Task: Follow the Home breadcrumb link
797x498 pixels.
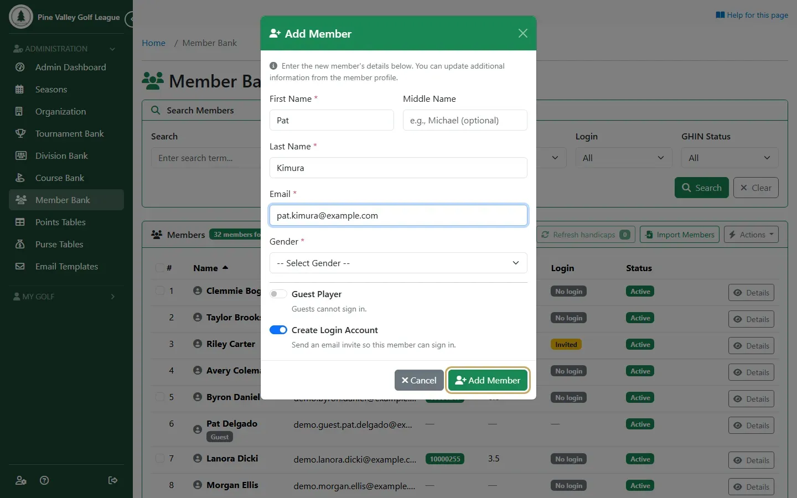Action: [153, 43]
